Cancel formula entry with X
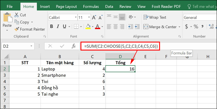The image size is (217, 109). [x=50, y=46]
